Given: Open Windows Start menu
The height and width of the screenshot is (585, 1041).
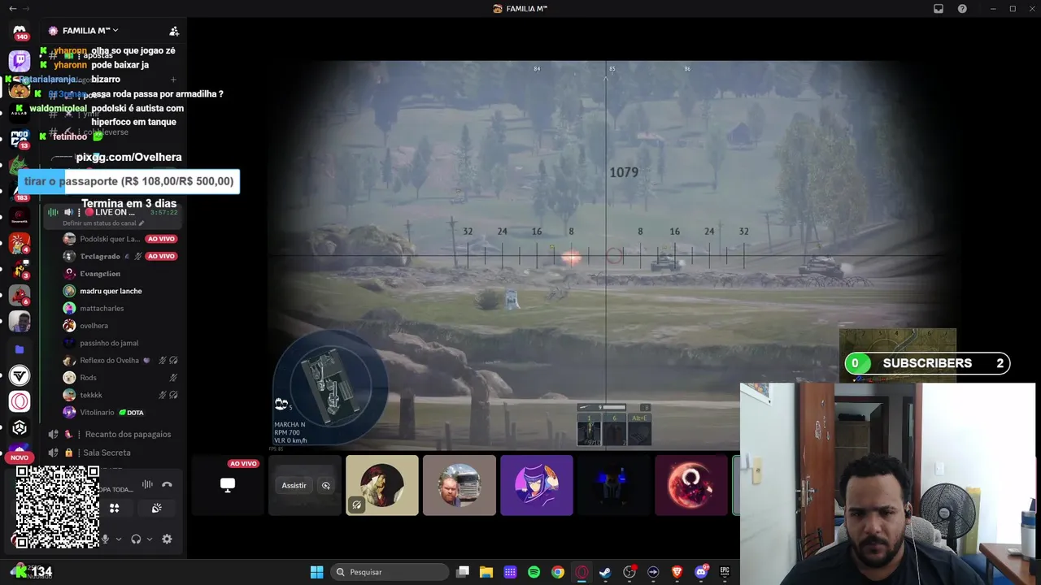Looking at the screenshot, I should coord(317,572).
